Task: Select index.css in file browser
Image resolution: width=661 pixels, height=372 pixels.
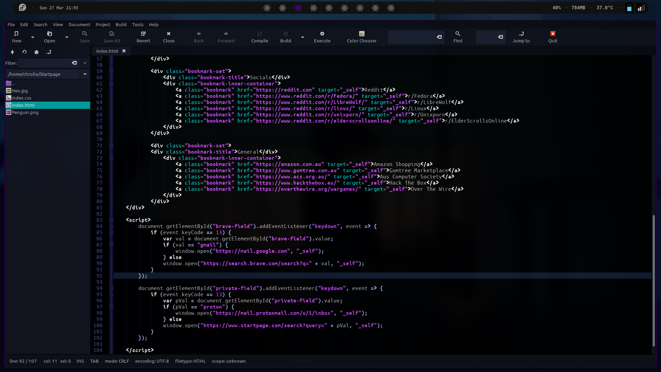Action: click(48, 98)
